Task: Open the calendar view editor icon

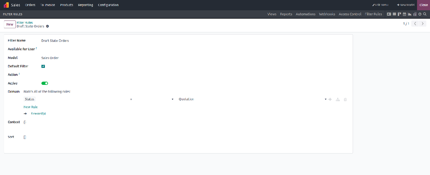Action: (404, 14)
